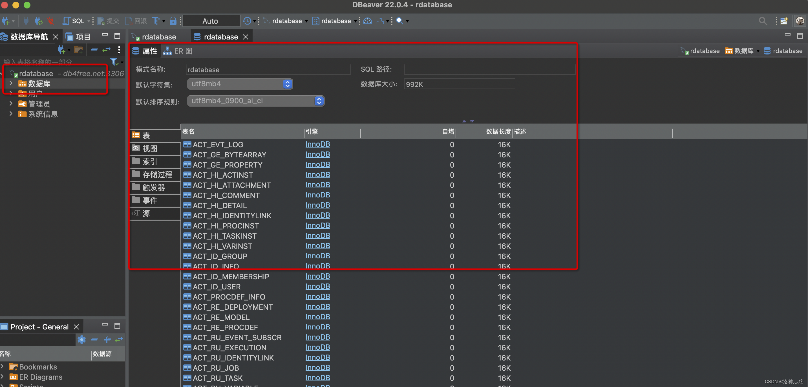This screenshot has height=387, width=808.
Task: Open the navigator three-dot view menu
Action: pyautogui.click(x=119, y=50)
